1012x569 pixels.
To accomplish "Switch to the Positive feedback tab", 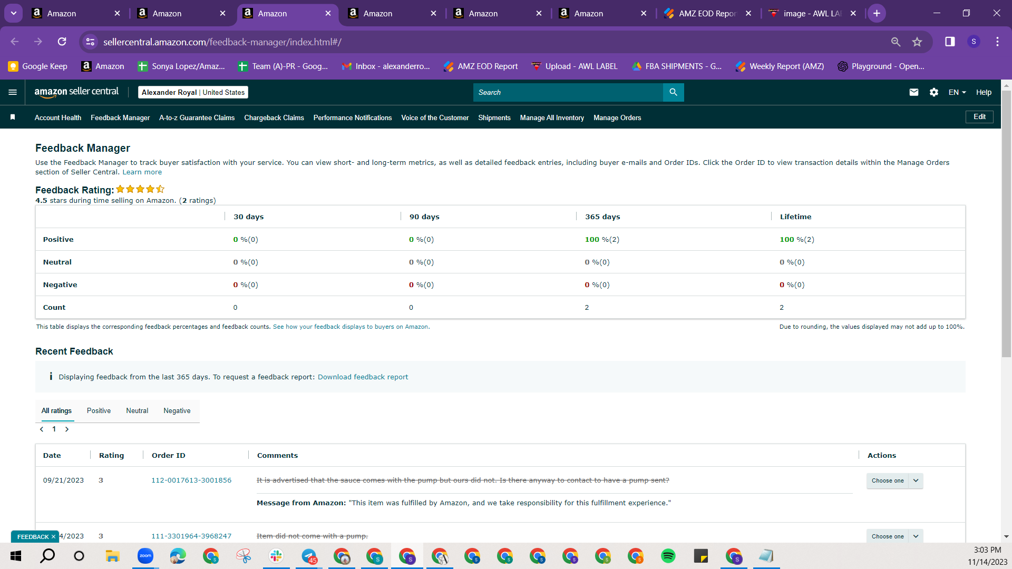I will click(99, 410).
